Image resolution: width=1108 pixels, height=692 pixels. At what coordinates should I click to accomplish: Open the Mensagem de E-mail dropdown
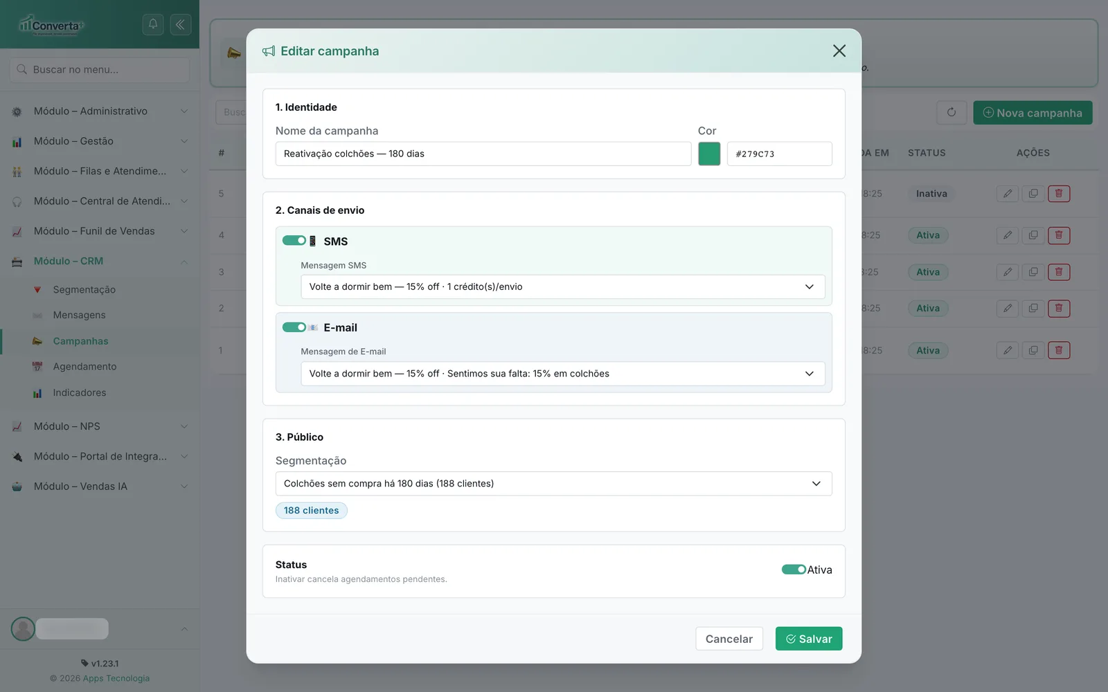click(x=562, y=374)
